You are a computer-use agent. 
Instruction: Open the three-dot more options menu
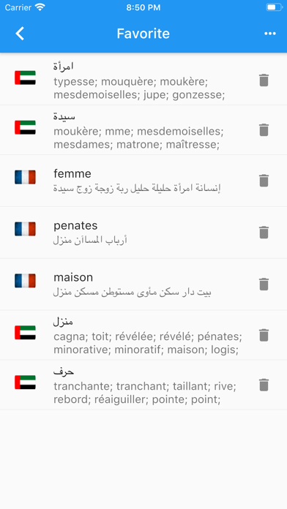pyautogui.click(x=270, y=34)
